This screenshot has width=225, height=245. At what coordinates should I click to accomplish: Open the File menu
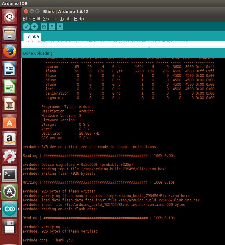coord(26,18)
